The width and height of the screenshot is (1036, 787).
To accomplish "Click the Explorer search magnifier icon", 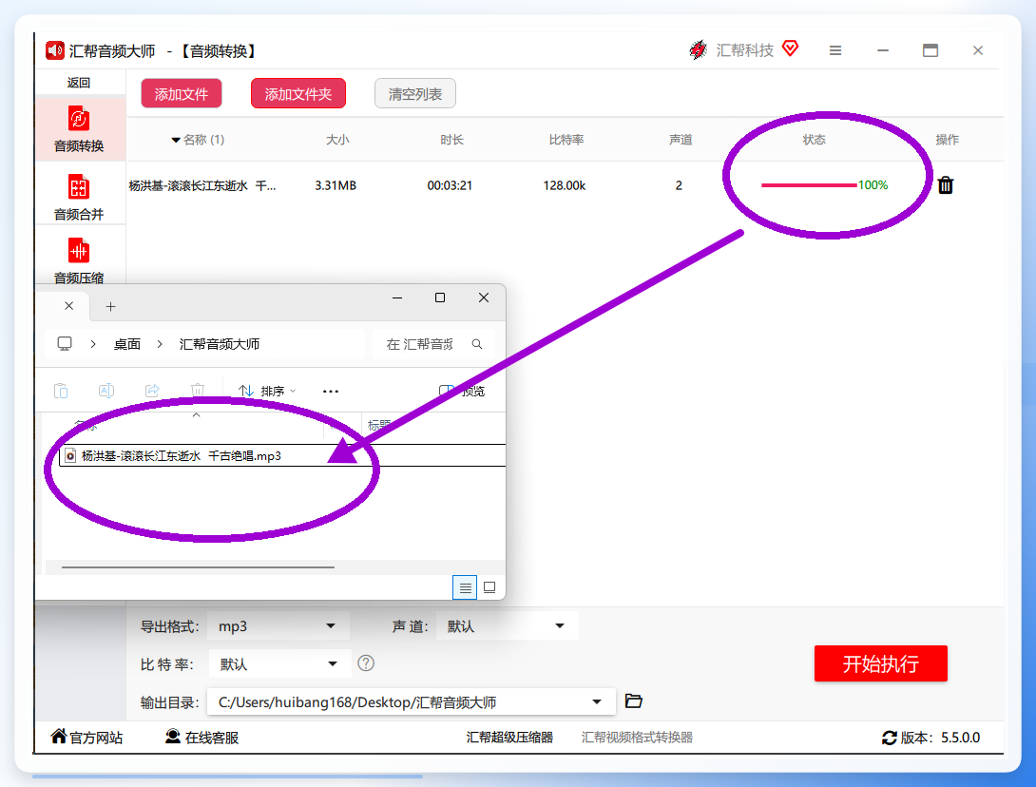I will (477, 344).
